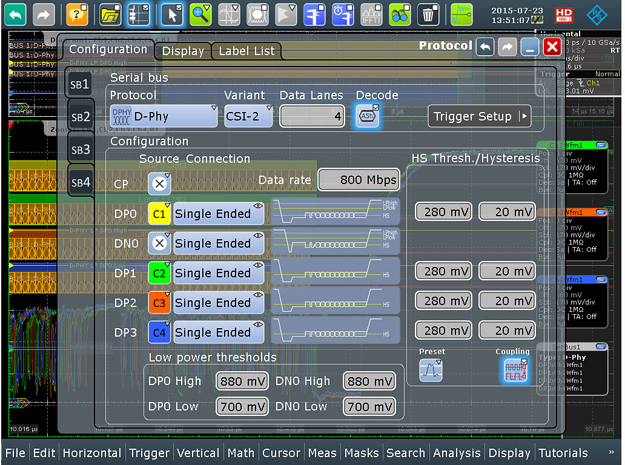
Task: Open DP3 Single Ended connection dropdown
Action: click(219, 332)
